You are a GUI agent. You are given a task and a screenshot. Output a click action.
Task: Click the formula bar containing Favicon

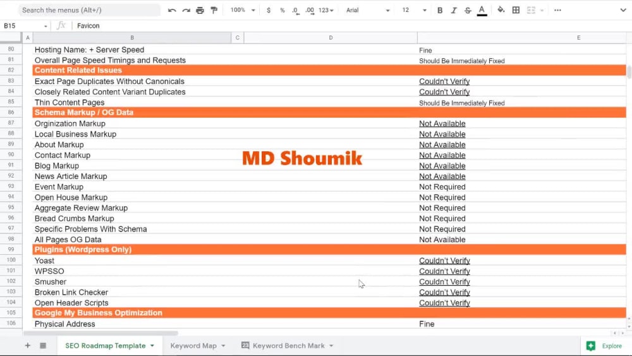pyautogui.click(x=351, y=26)
